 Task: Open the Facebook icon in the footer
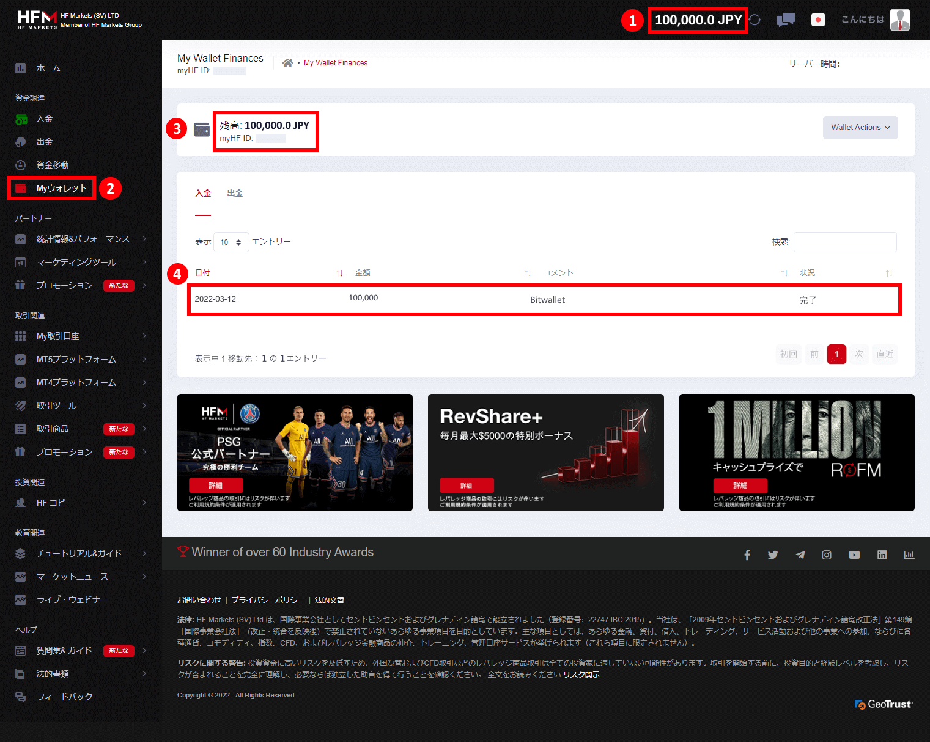point(747,555)
